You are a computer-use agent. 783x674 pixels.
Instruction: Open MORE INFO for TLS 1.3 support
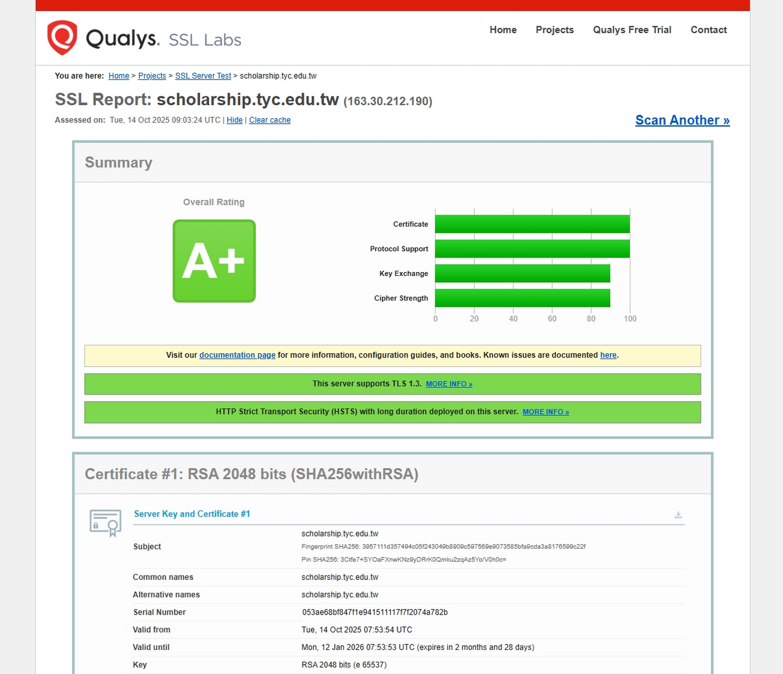coord(449,384)
